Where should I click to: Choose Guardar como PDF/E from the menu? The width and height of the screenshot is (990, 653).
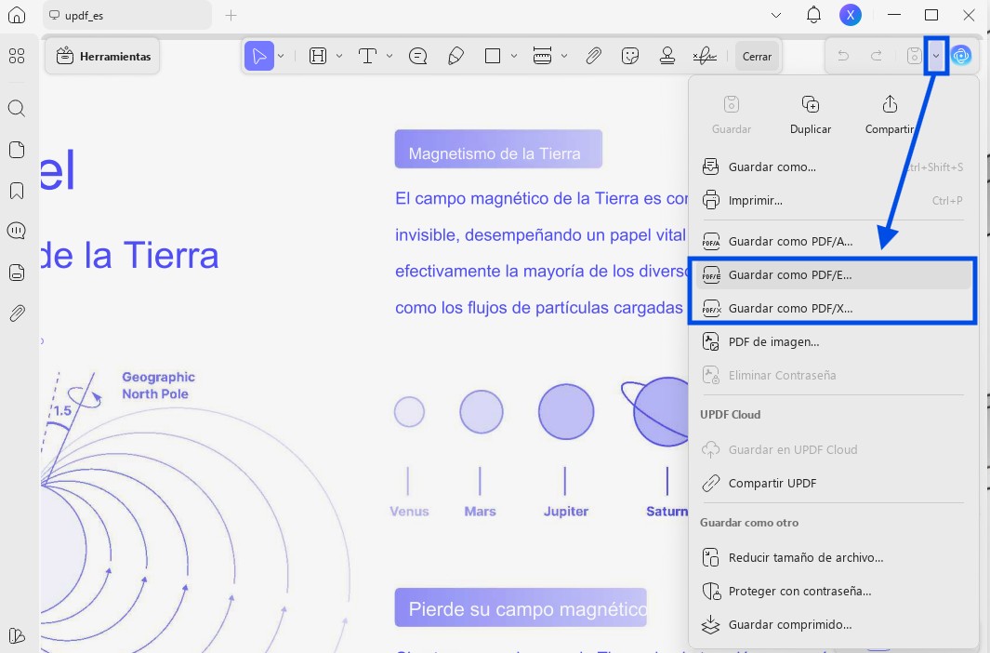(x=788, y=274)
